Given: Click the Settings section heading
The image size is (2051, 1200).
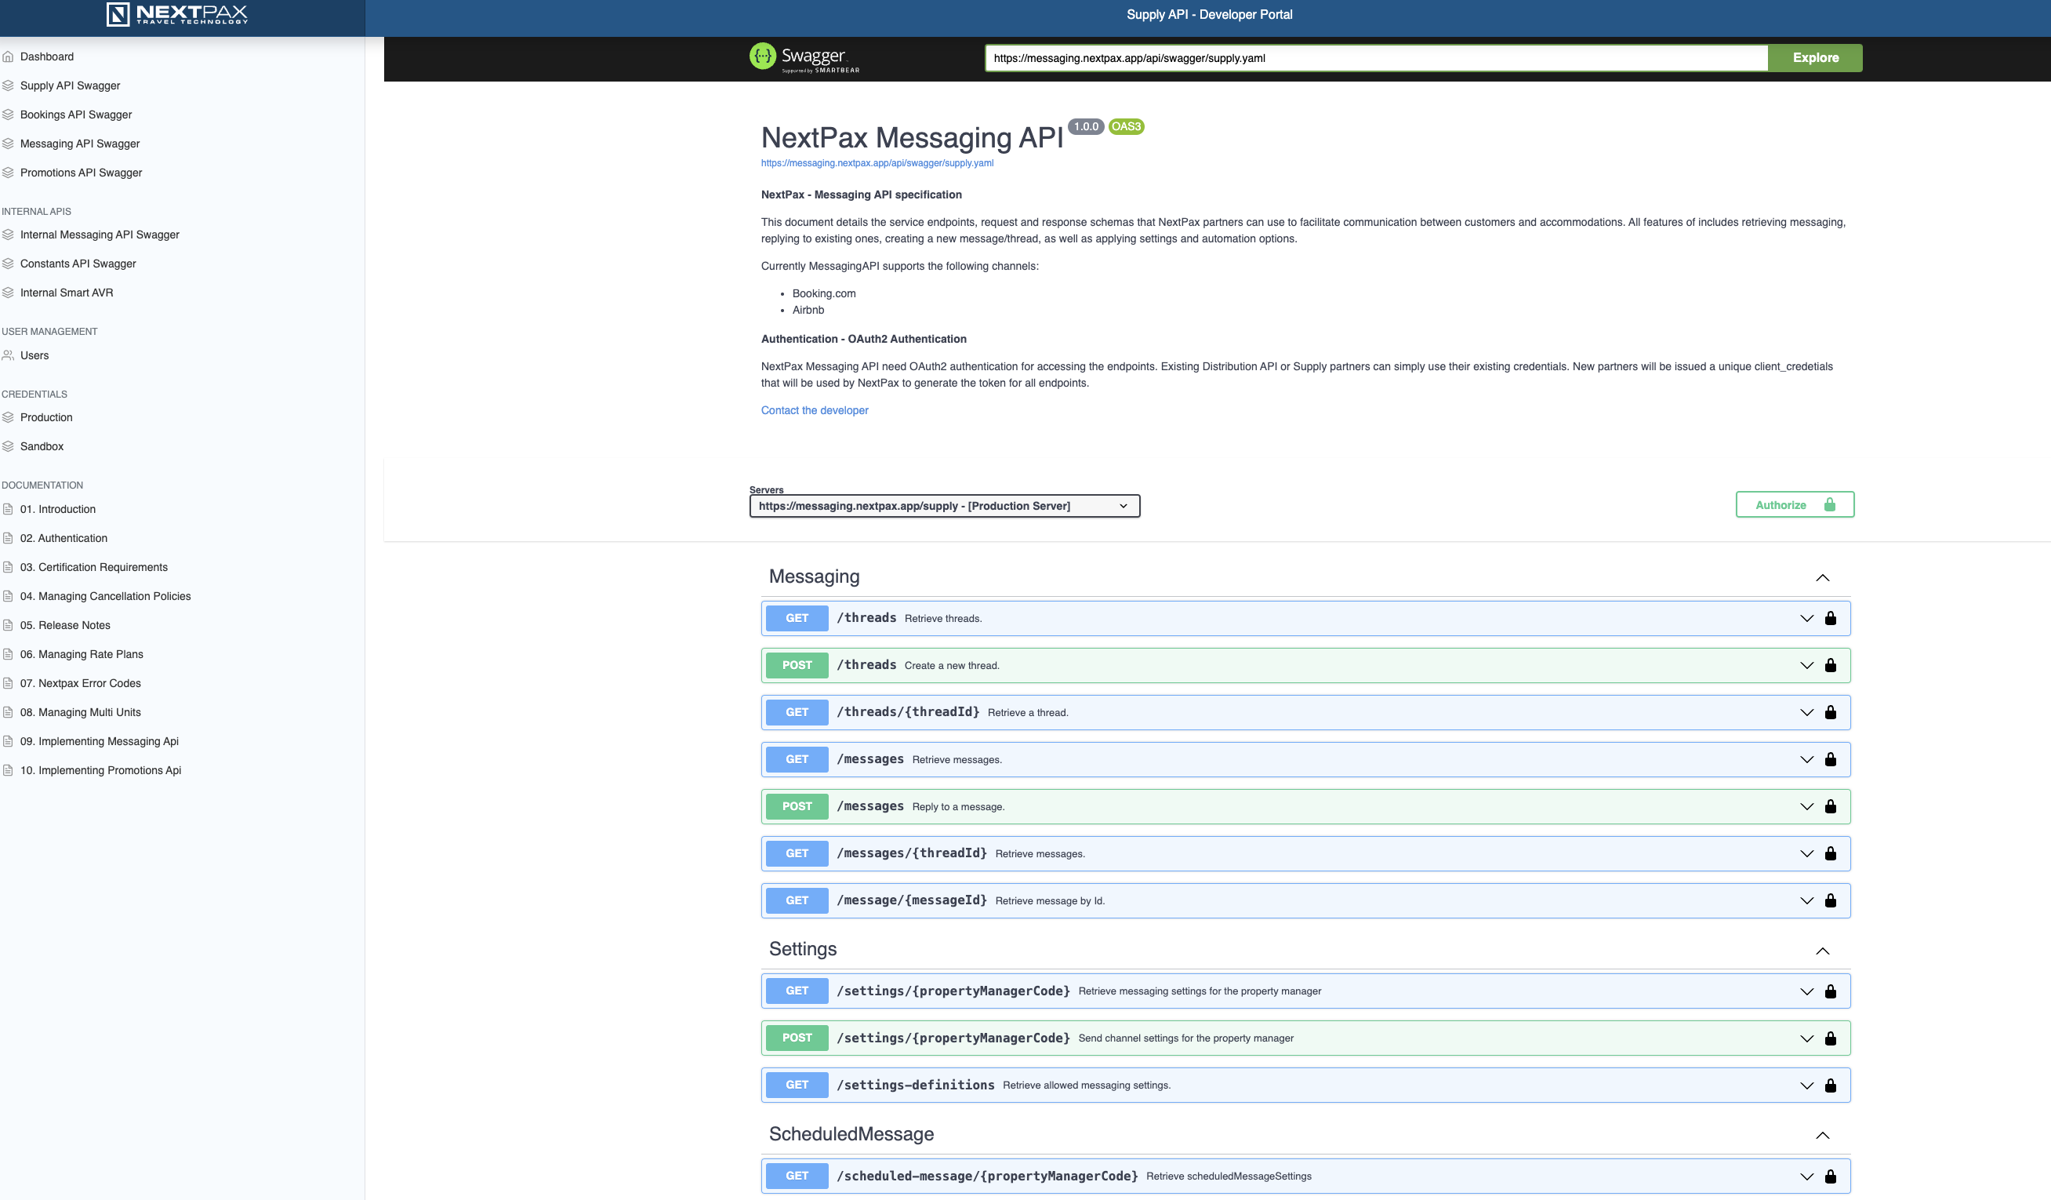Looking at the screenshot, I should pos(803,949).
